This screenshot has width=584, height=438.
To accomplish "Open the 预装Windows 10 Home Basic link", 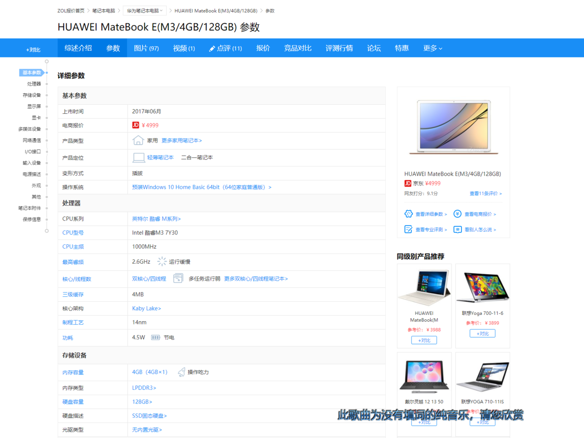I will [x=202, y=187].
